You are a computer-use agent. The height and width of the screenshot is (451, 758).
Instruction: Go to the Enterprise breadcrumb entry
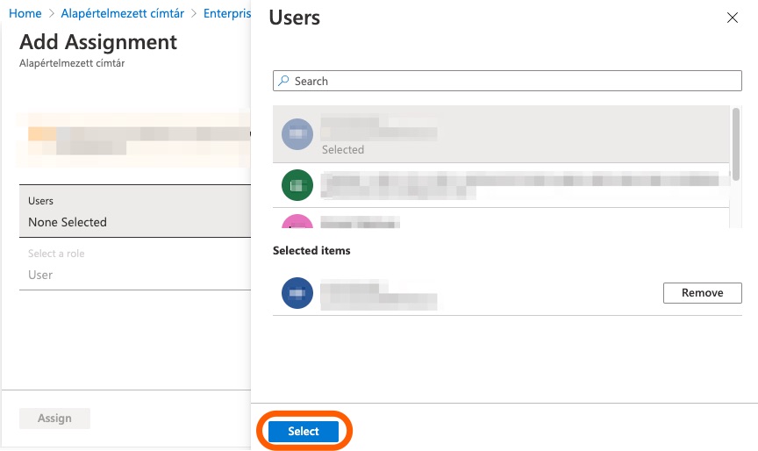tap(226, 14)
